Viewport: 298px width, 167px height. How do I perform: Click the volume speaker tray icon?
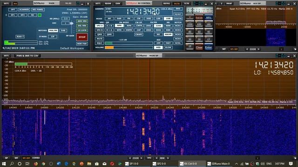(263, 164)
